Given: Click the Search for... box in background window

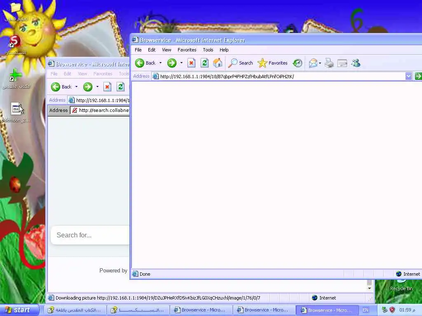Looking at the screenshot, I should 90,235.
